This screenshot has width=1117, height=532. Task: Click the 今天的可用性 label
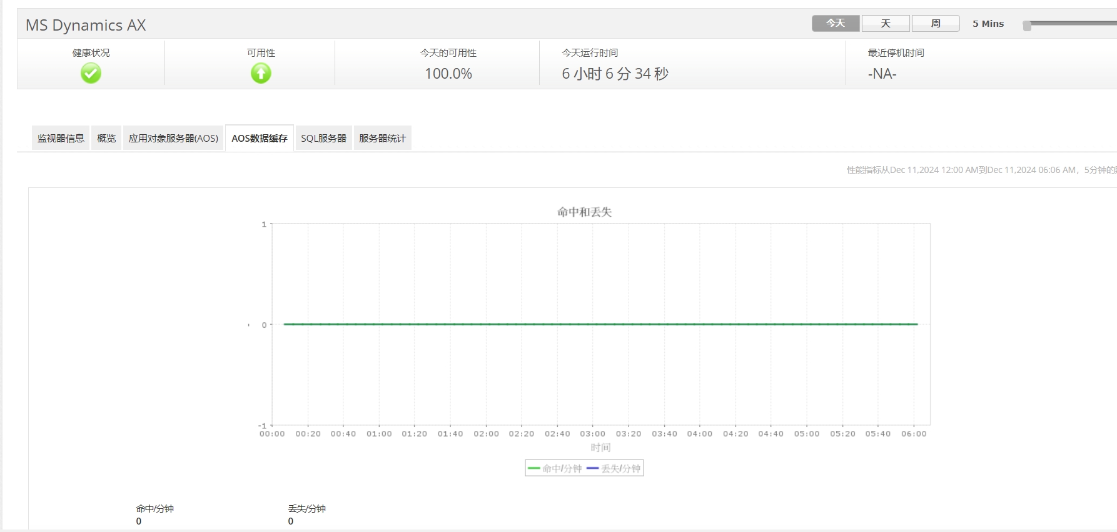(448, 52)
